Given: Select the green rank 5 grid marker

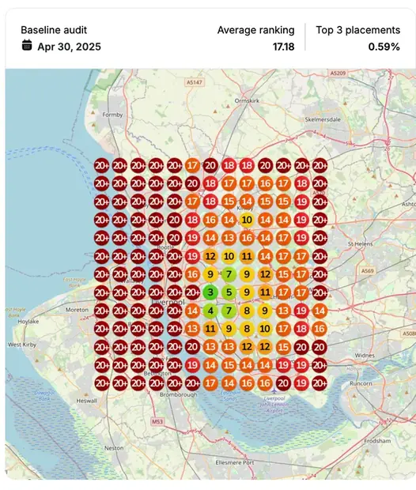Looking at the screenshot, I should point(229,292).
